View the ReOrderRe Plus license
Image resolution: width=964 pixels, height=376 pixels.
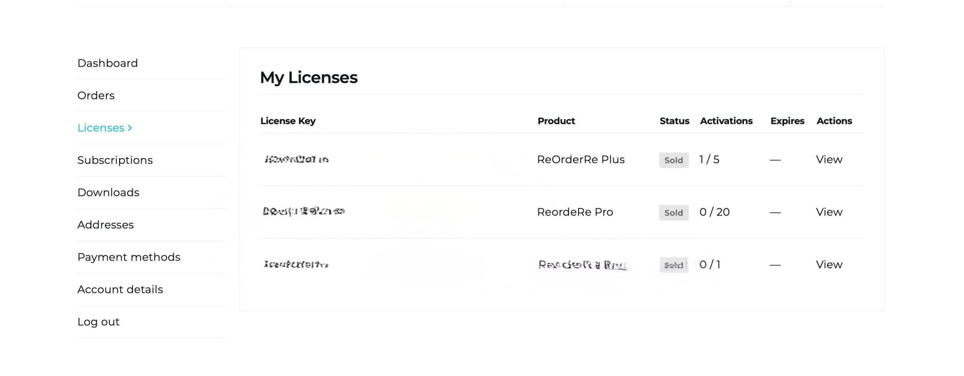829,160
